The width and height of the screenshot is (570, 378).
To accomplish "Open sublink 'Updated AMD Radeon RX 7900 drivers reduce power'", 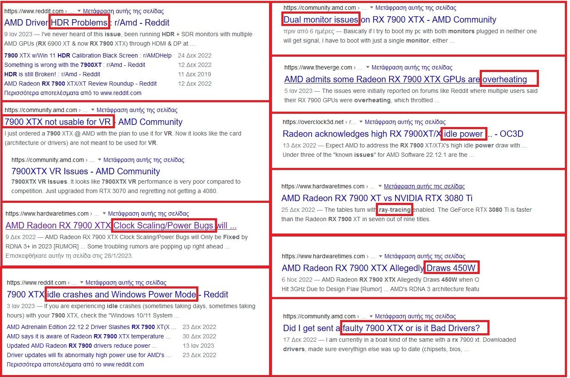I will [82, 346].
